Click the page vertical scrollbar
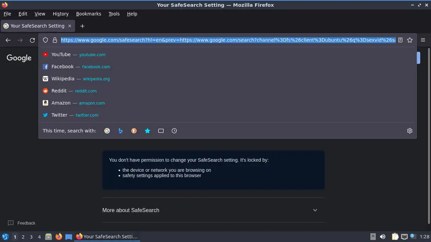The width and height of the screenshot is (431, 242). [x=429, y=136]
